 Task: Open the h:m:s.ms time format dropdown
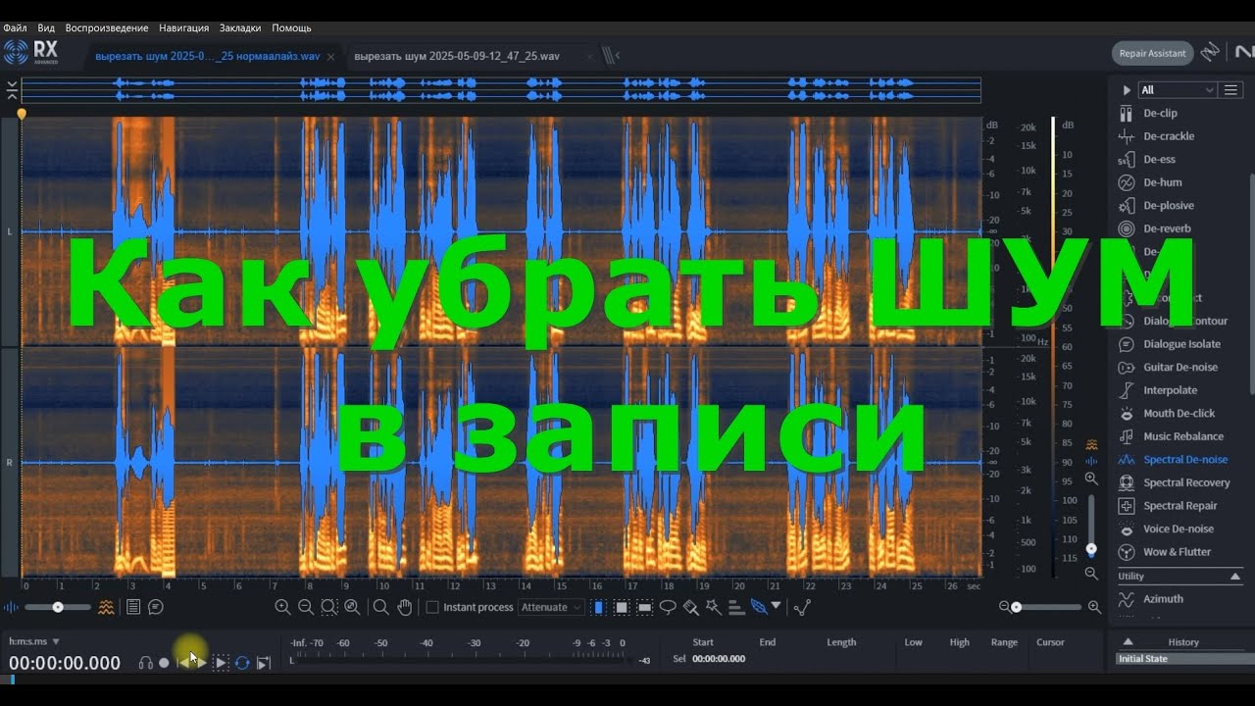(34, 641)
